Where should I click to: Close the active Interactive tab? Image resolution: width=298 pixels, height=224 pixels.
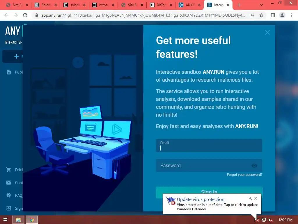tap(228, 5)
